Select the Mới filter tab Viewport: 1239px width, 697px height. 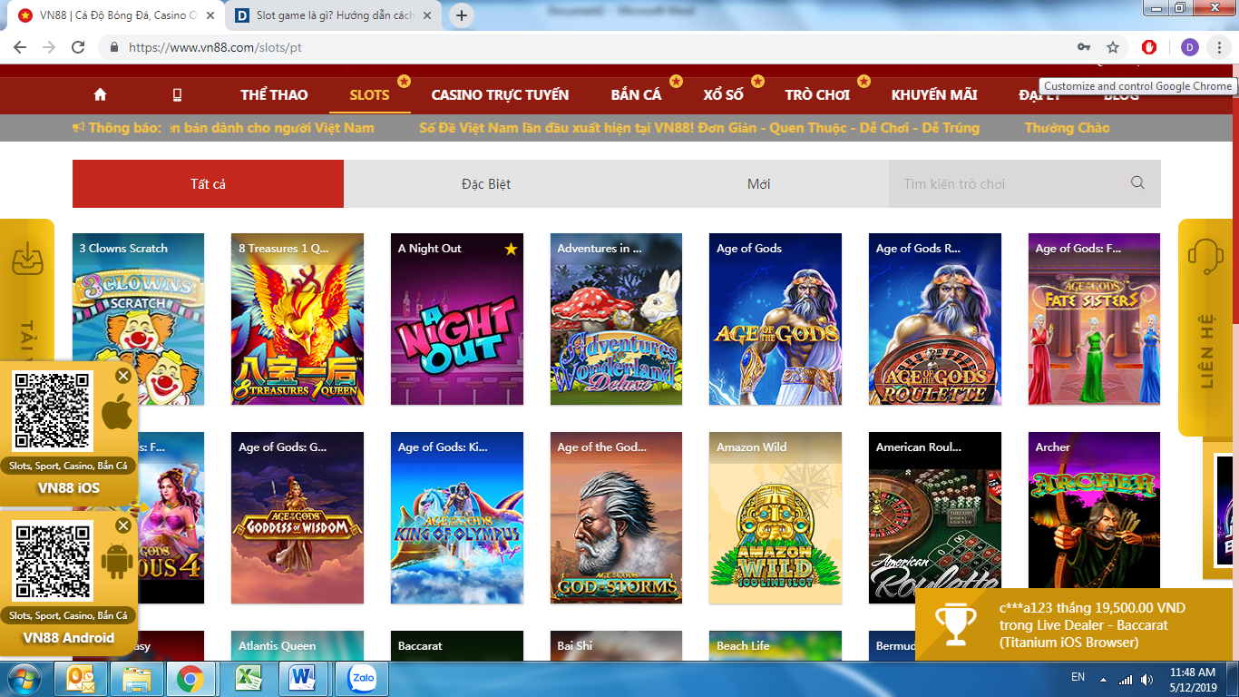pyautogui.click(x=758, y=183)
